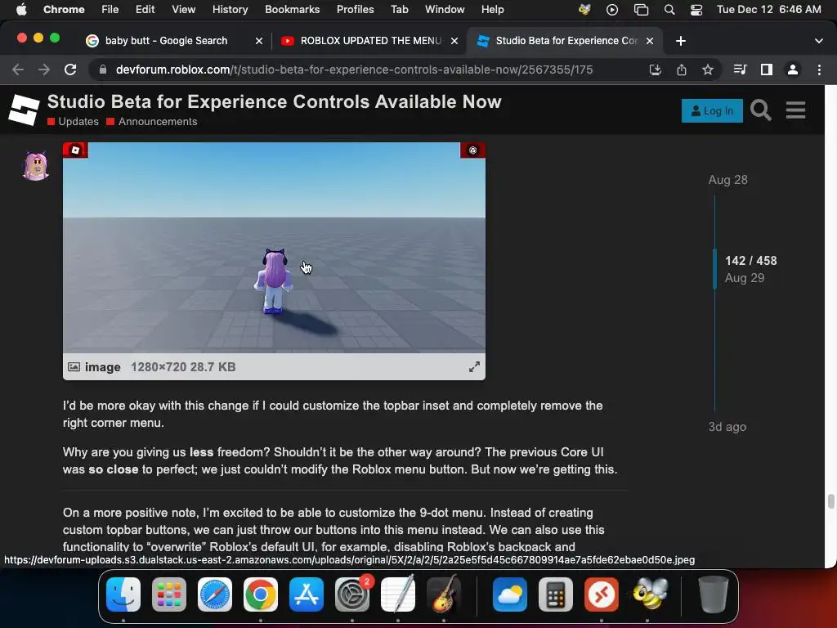Click the poster's pink-haired avatar

[x=36, y=165]
